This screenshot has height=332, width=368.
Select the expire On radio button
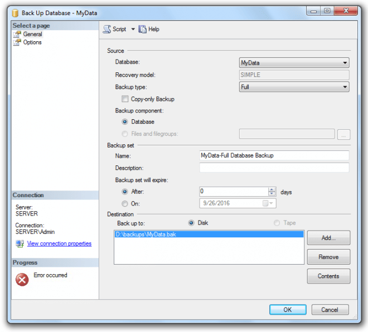click(x=125, y=203)
